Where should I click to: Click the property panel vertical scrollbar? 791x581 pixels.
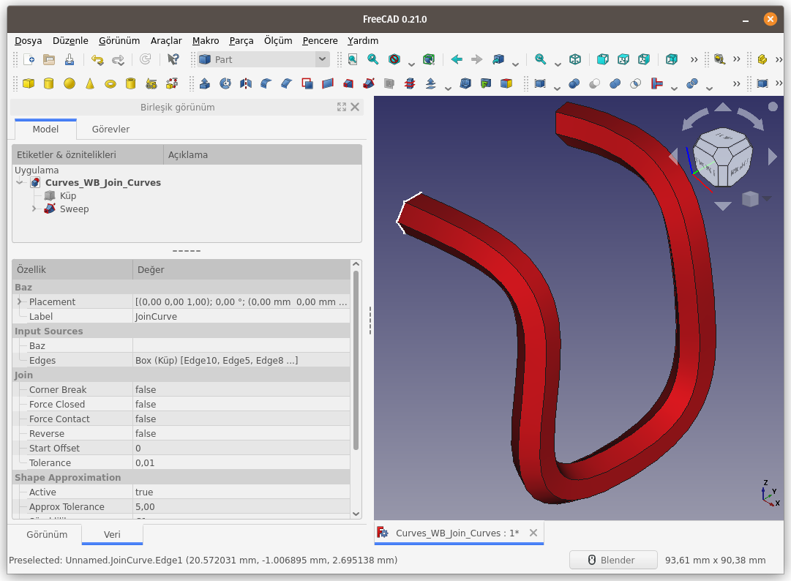356,359
